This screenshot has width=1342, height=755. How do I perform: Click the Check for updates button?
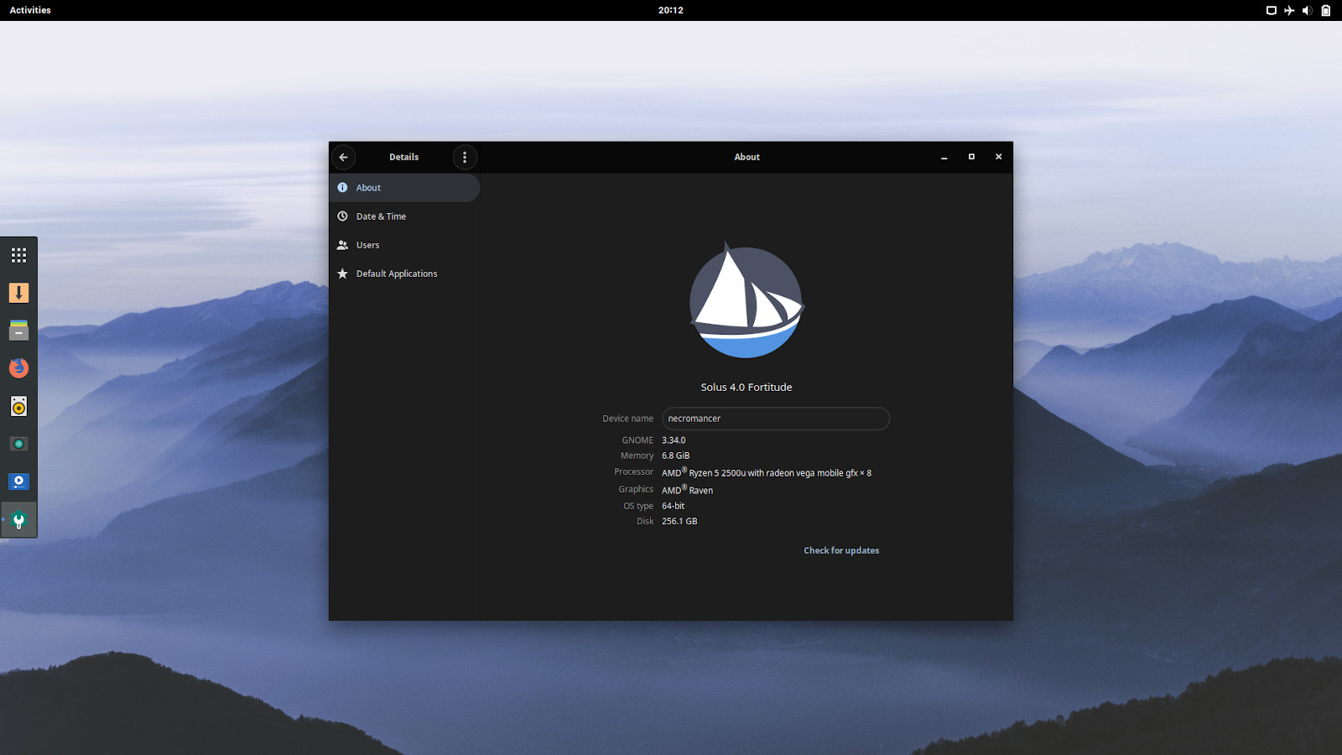coord(841,550)
